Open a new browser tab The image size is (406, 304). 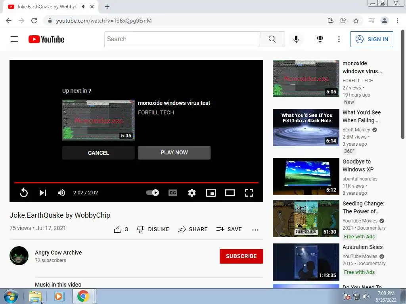pos(107,7)
